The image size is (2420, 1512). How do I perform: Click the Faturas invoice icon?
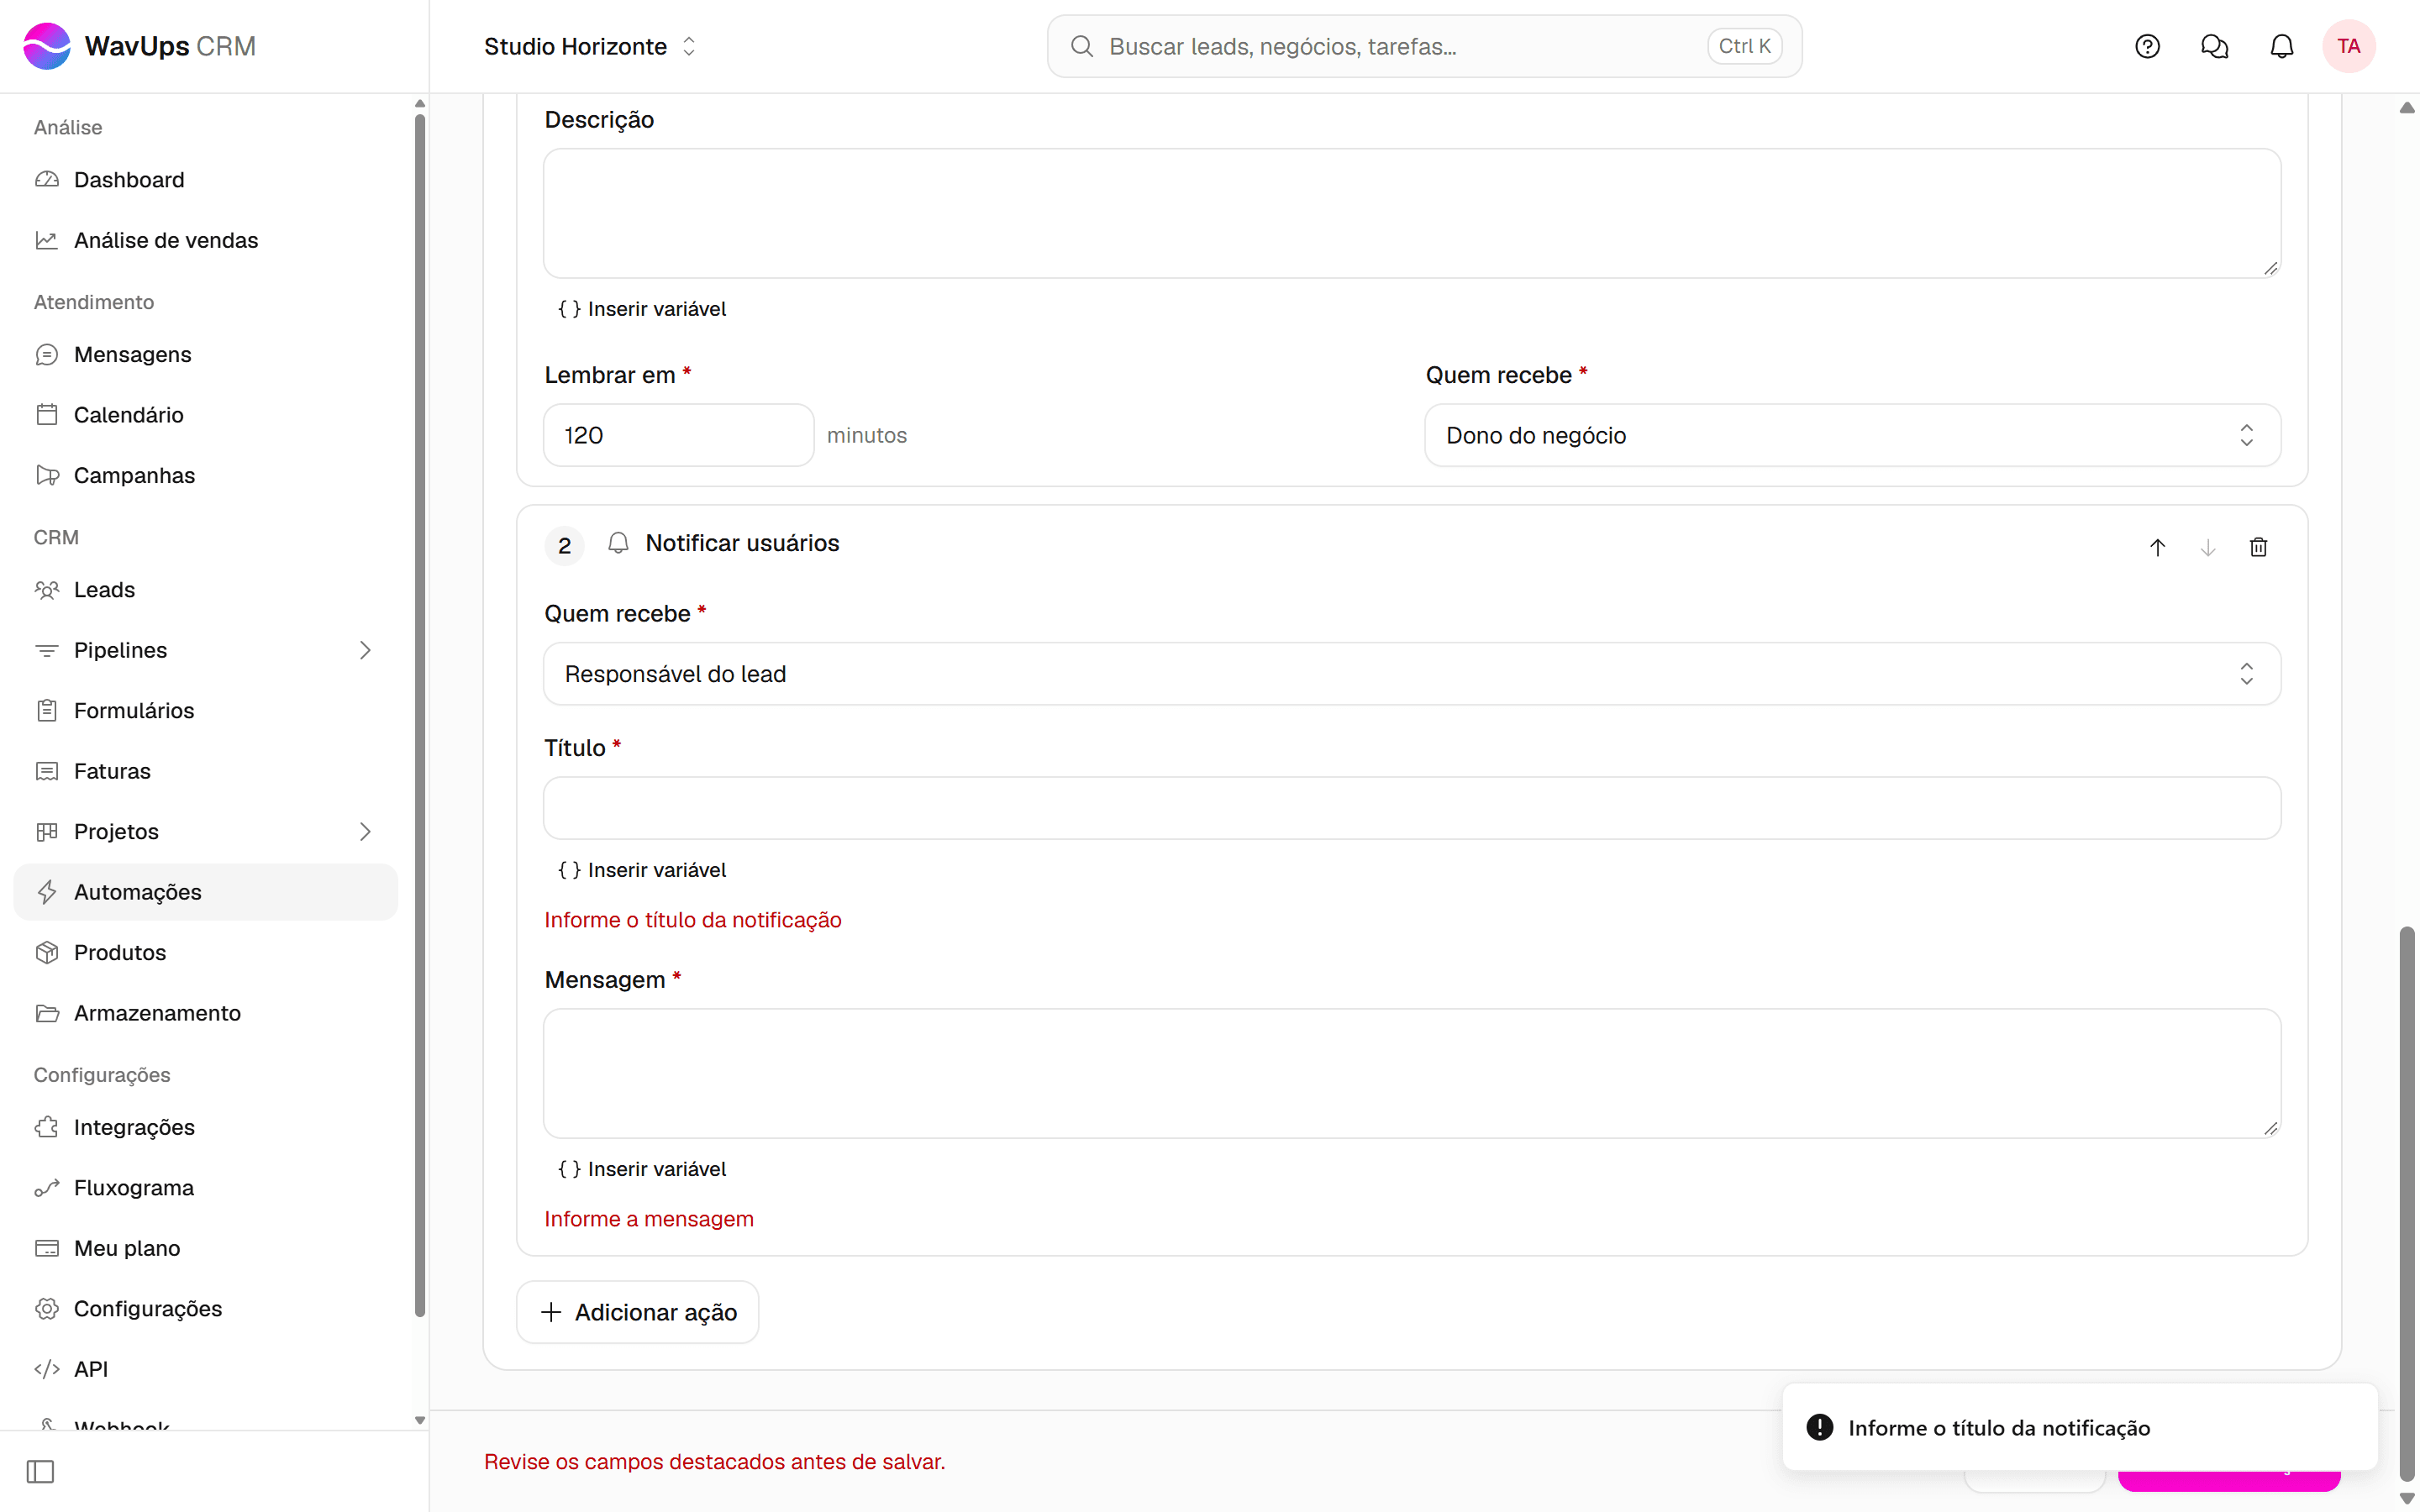point(47,771)
